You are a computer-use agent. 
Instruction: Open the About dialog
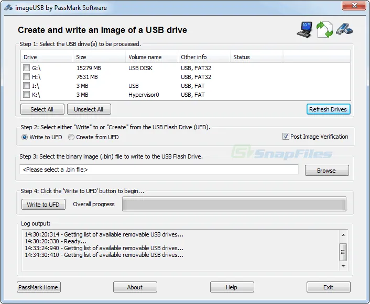135,287
